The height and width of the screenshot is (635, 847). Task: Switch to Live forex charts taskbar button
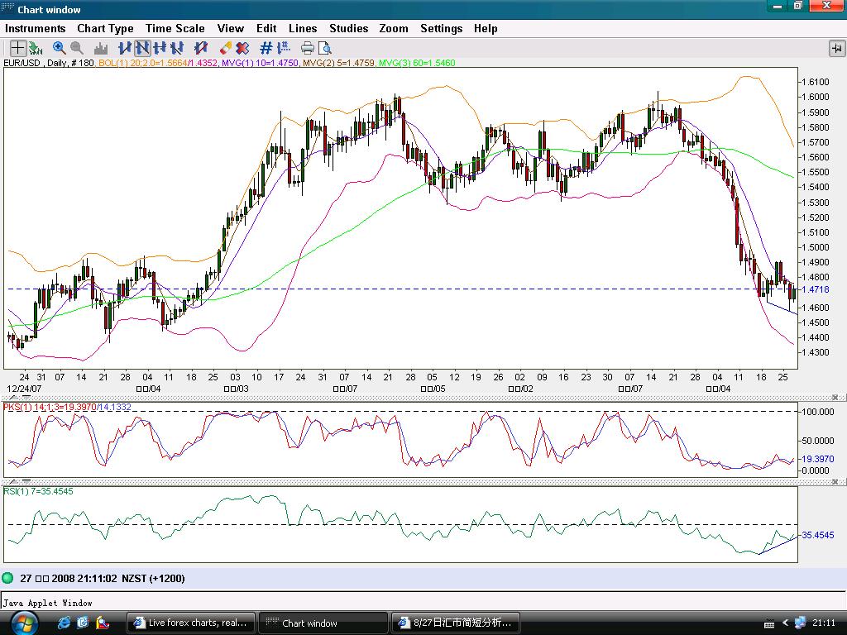coord(189,623)
